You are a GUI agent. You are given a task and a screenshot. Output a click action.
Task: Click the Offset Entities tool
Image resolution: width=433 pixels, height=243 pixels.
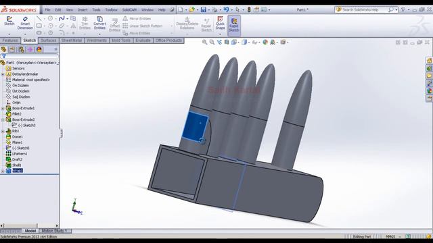pyautogui.click(x=114, y=25)
